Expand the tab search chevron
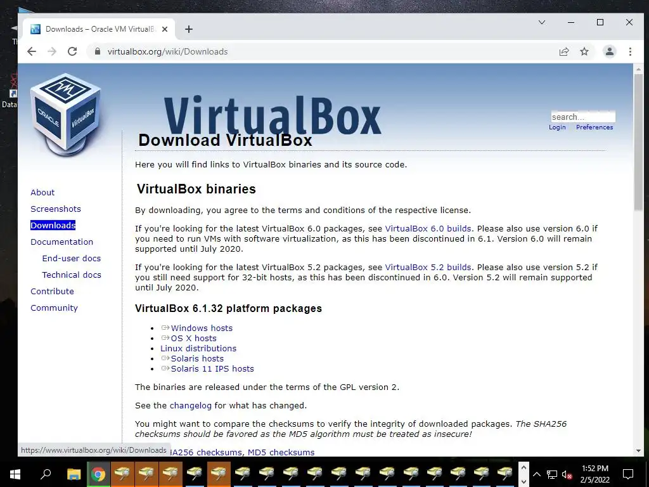649x487 pixels. (x=542, y=22)
